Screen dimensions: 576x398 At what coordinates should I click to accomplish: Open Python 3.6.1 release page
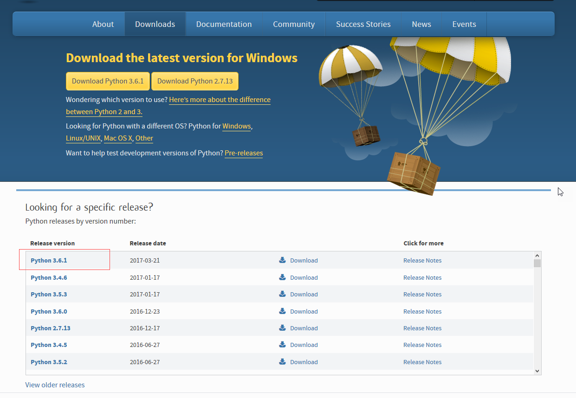(x=49, y=260)
